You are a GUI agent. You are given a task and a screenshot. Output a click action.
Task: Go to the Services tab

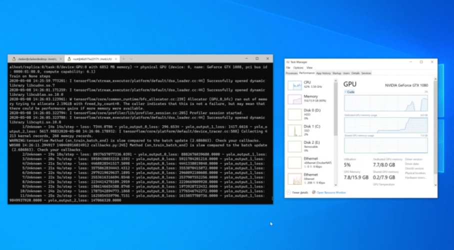click(366, 73)
